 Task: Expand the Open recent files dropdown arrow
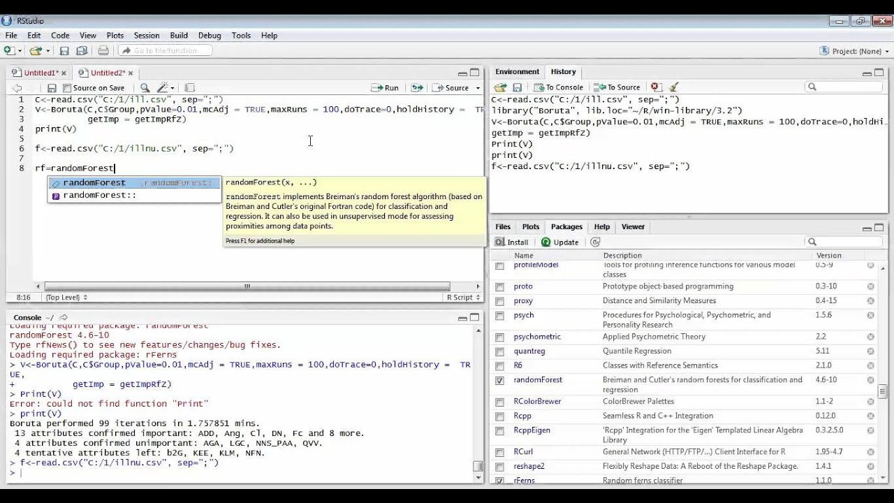tap(47, 50)
